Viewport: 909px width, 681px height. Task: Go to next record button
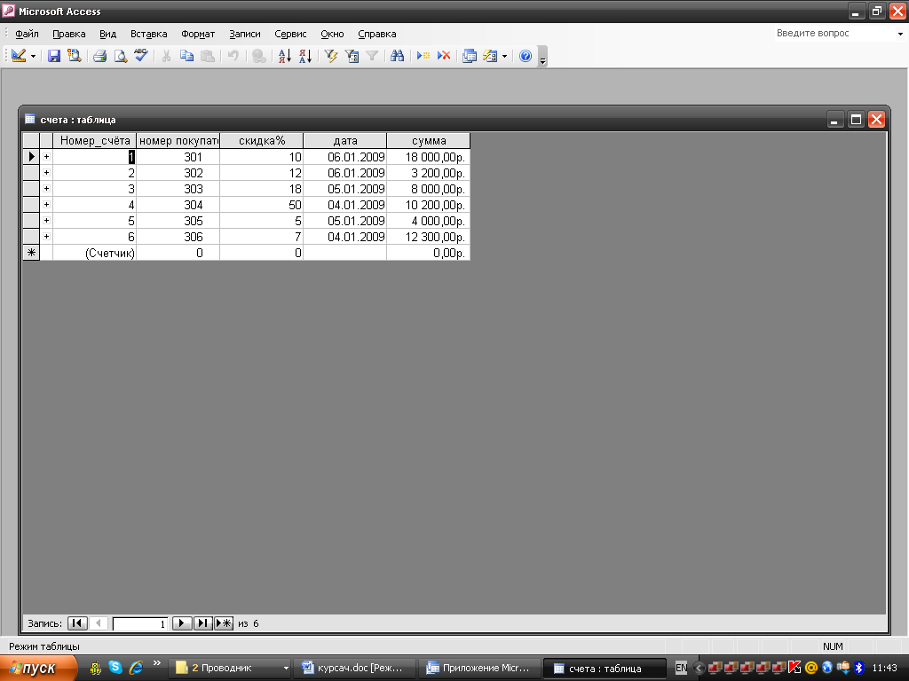[x=181, y=623]
